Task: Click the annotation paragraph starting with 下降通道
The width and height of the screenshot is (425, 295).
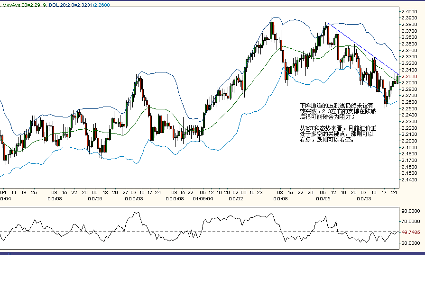Action: click(x=338, y=110)
